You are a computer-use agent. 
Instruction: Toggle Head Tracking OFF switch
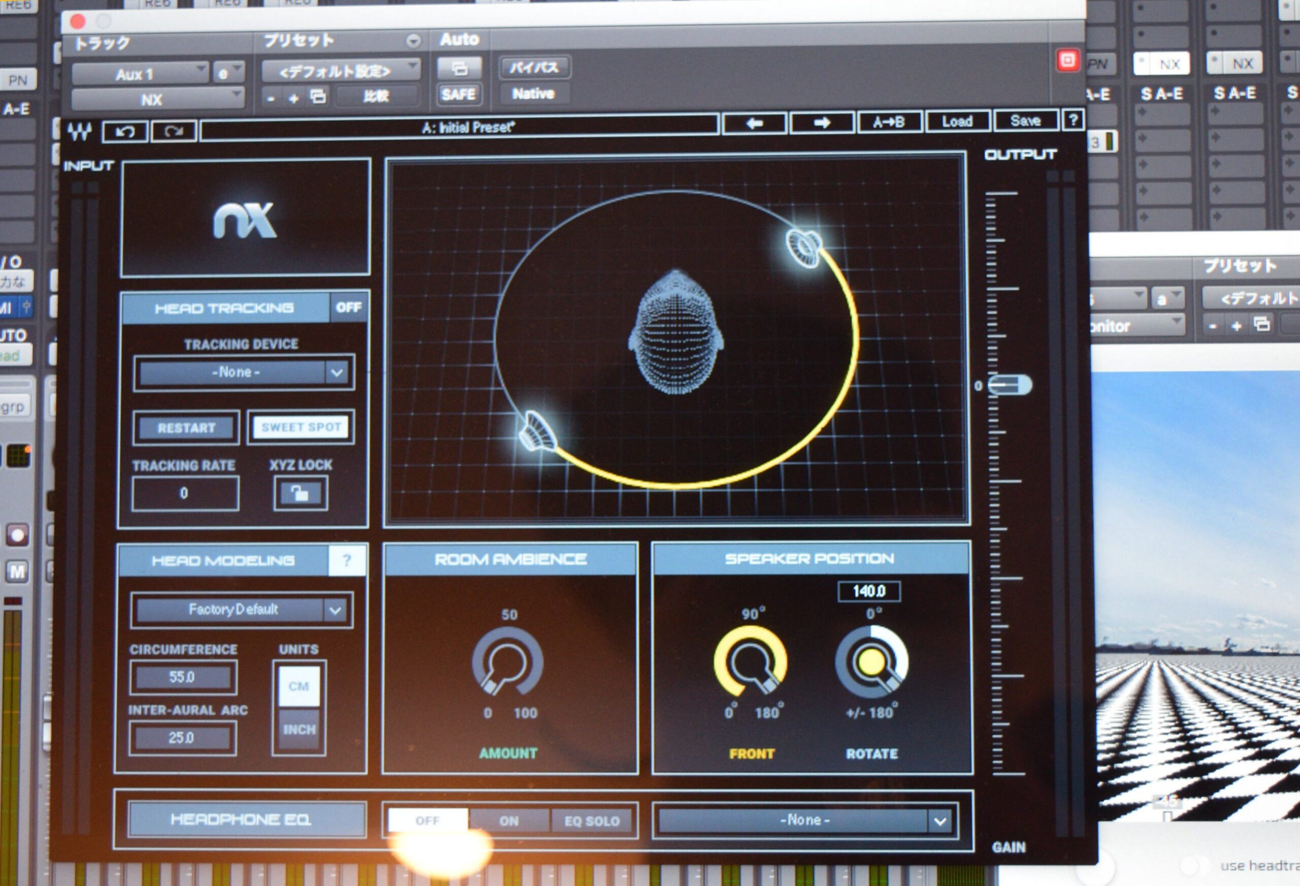click(x=348, y=308)
